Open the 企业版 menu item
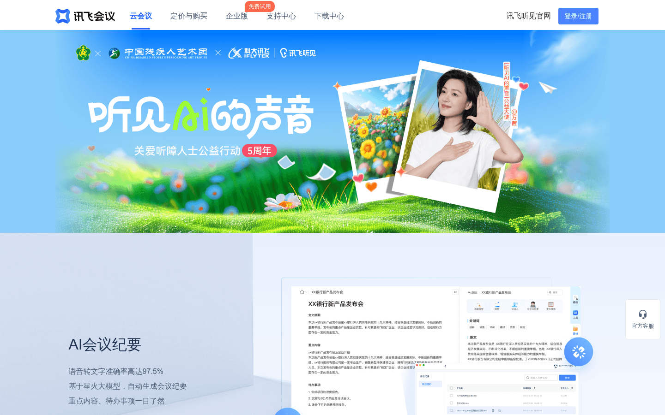 [237, 16]
